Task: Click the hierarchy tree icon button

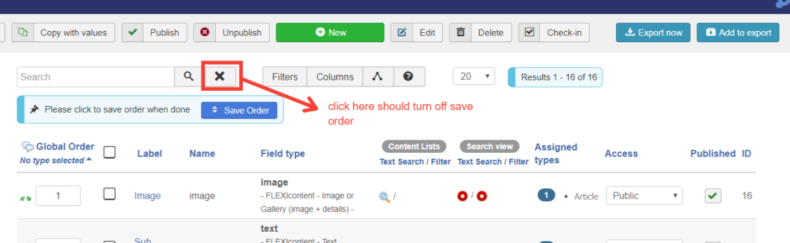Action: click(x=378, y=76)
